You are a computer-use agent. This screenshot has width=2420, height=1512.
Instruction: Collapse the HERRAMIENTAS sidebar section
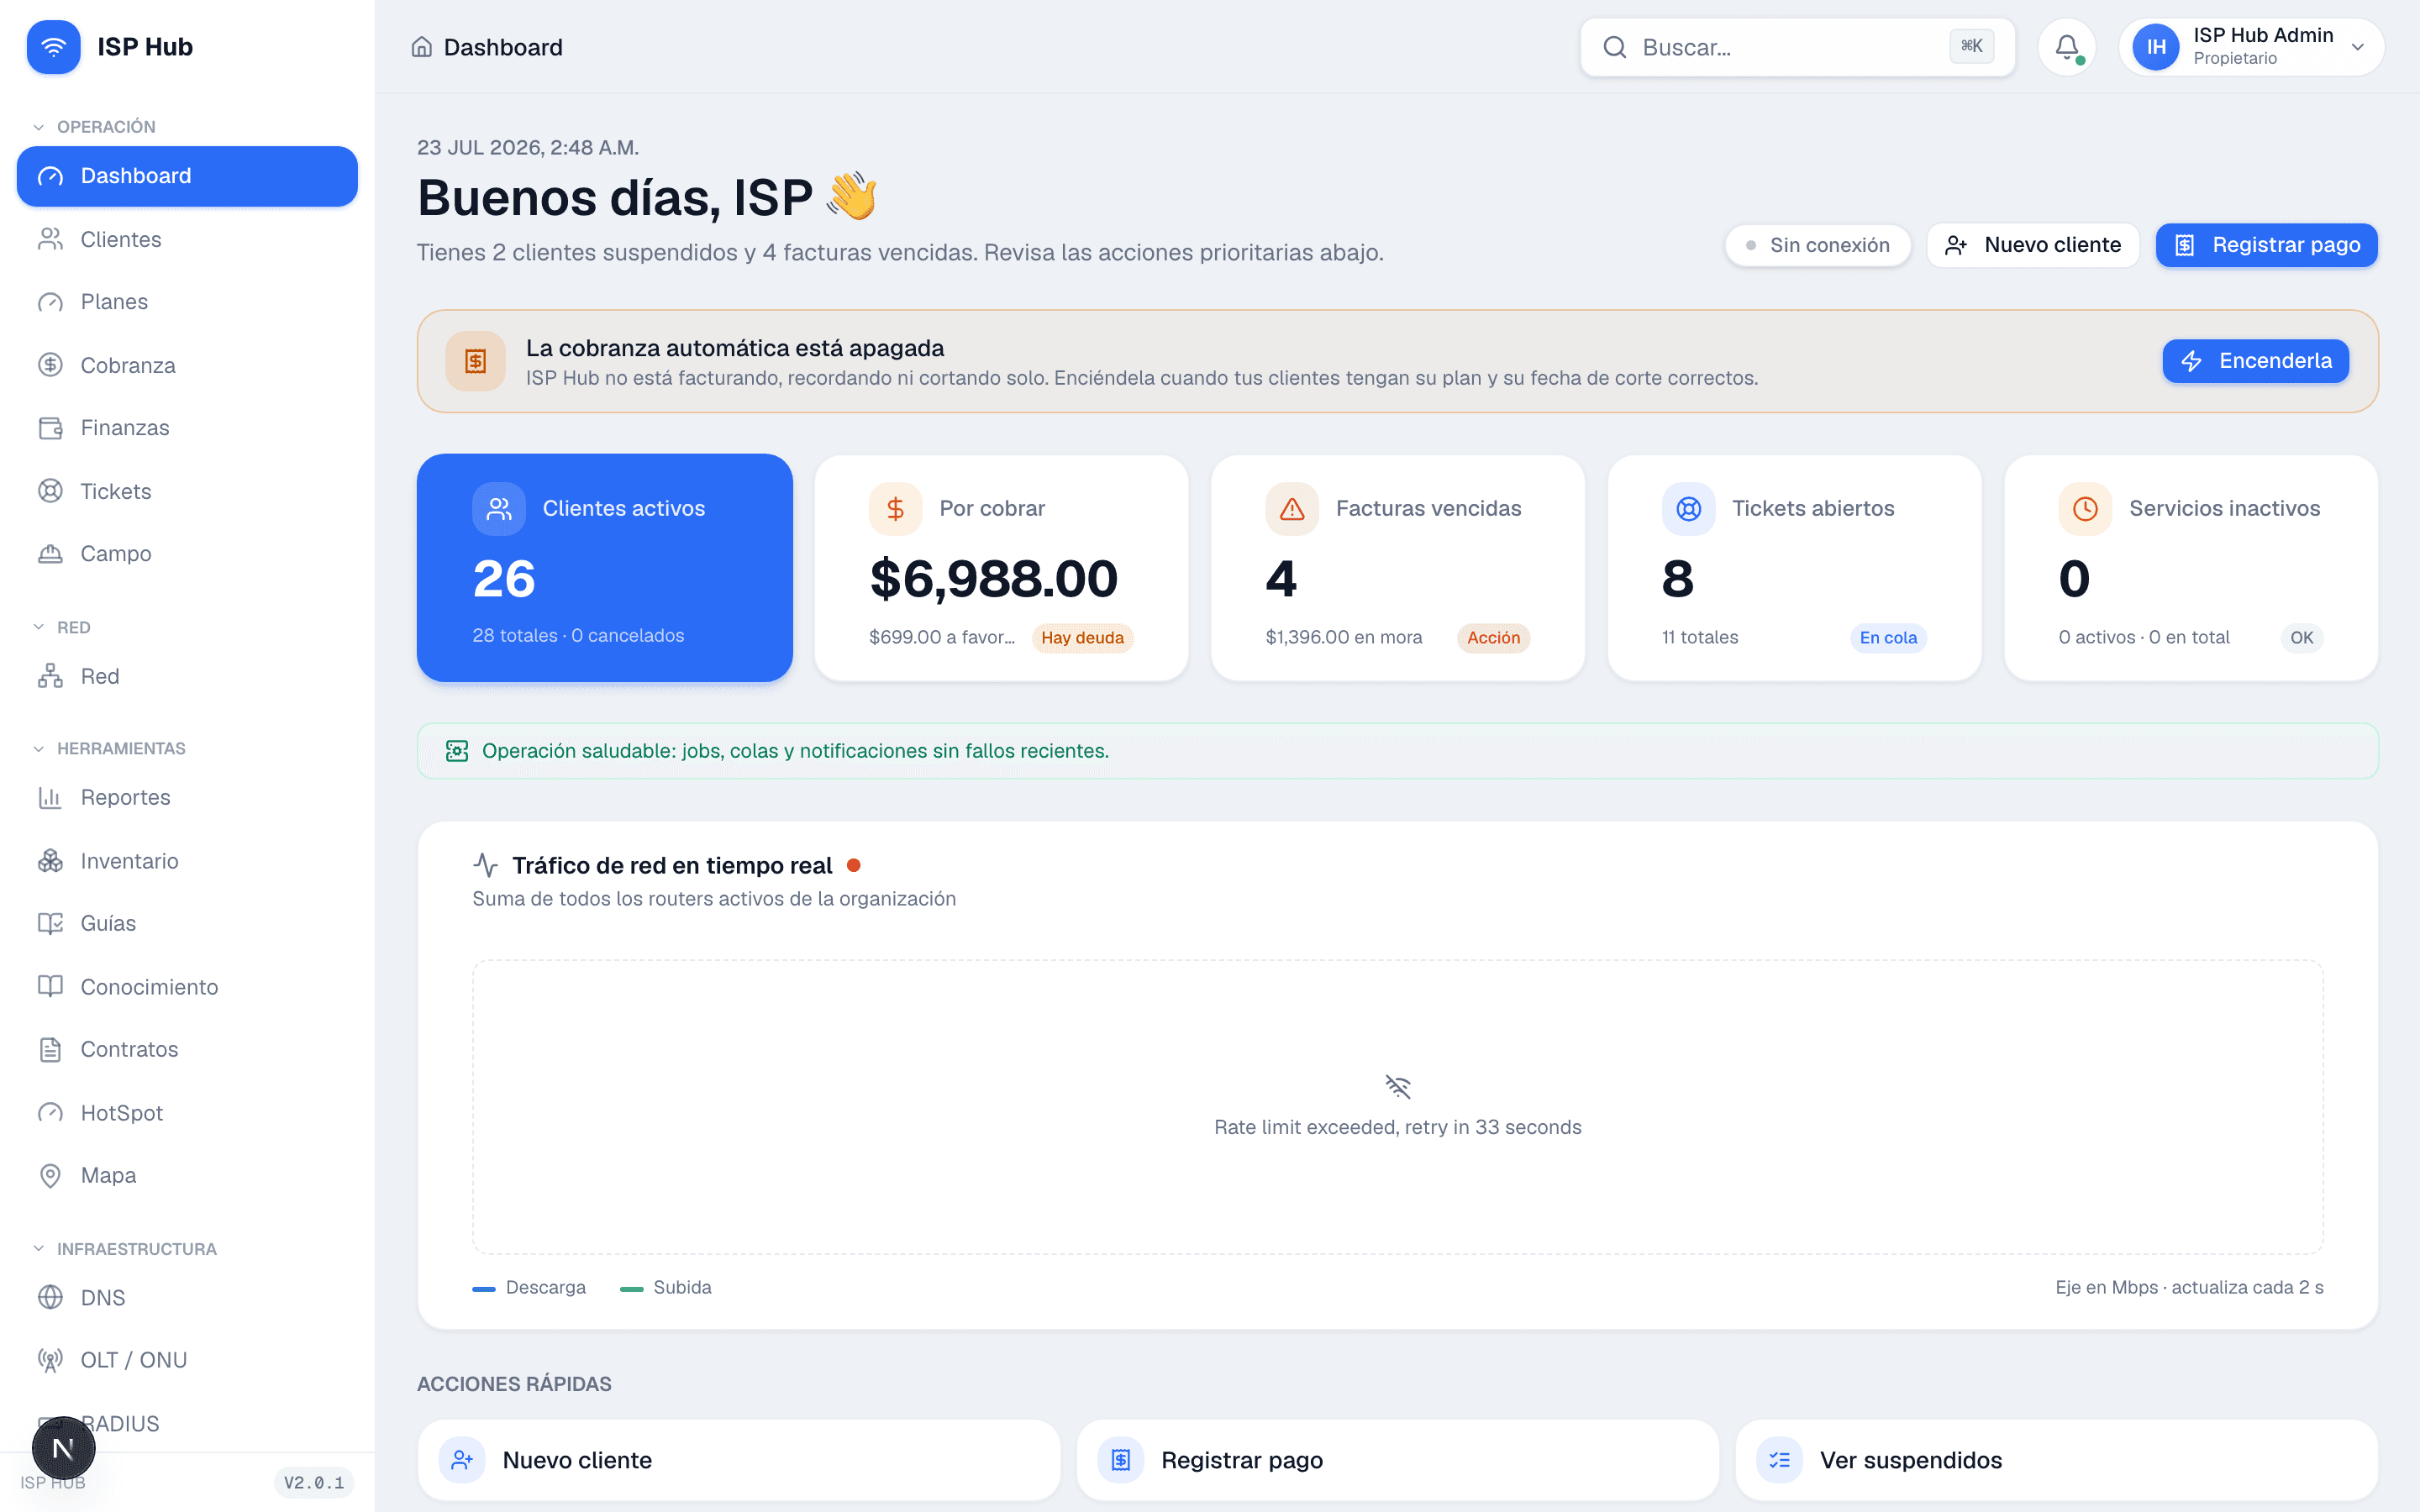pyautogui.click(x=110, y=748)
